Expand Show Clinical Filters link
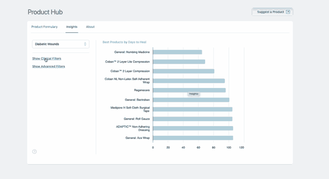The width and height of the screenshot is (329, 179). pos(46,58)
